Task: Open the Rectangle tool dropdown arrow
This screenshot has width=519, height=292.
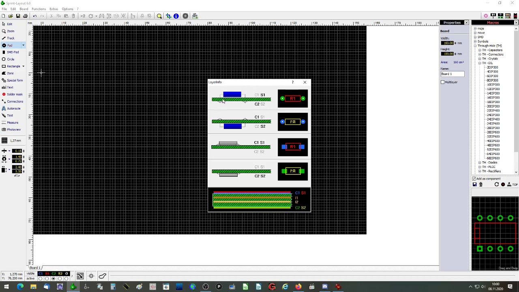Action: [23, 66]
